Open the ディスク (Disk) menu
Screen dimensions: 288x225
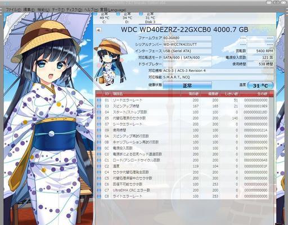pos(74,10)
